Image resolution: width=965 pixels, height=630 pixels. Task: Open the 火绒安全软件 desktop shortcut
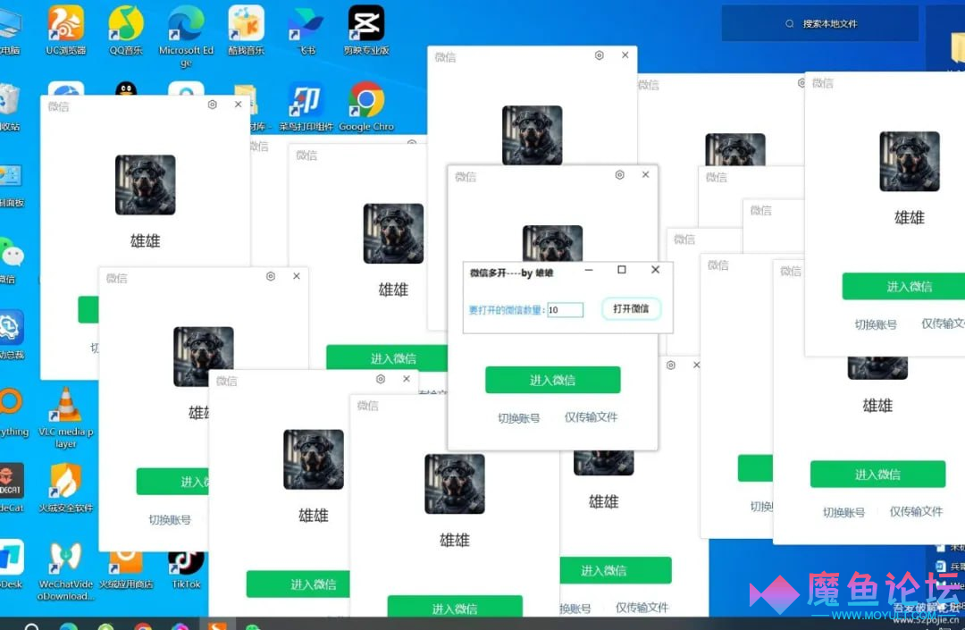point(66,487)
